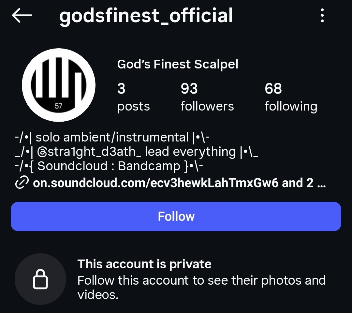
Task: Tap the private account lock icon
Action: click(x=40, y=279)
